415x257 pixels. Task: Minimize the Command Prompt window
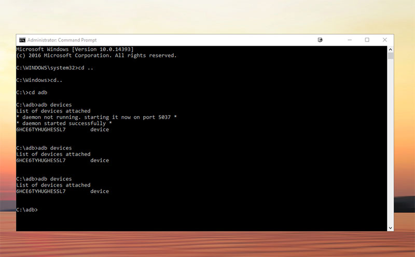click(x=350, y=40)
